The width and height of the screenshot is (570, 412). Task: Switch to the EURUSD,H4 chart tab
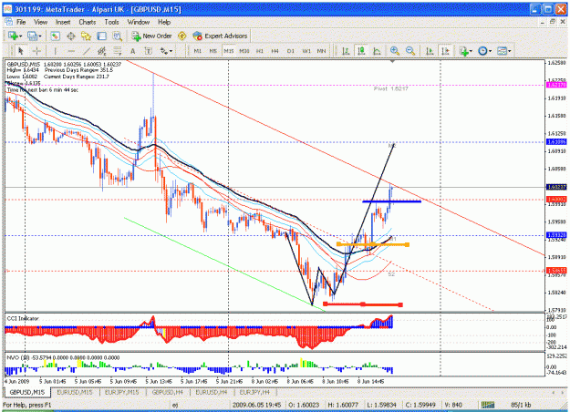click(x=212, y=392)
